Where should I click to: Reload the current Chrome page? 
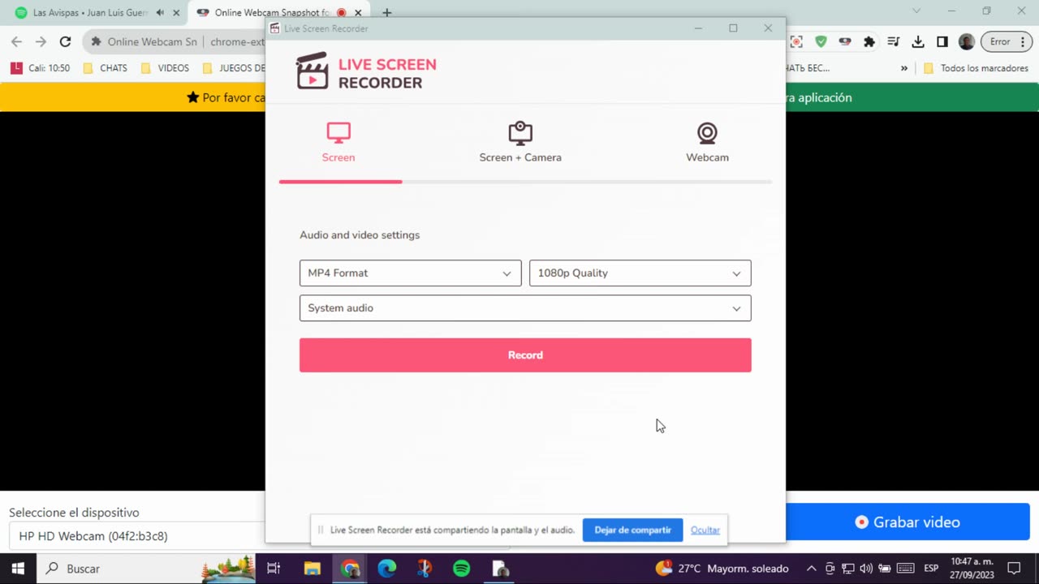(66, 42)
